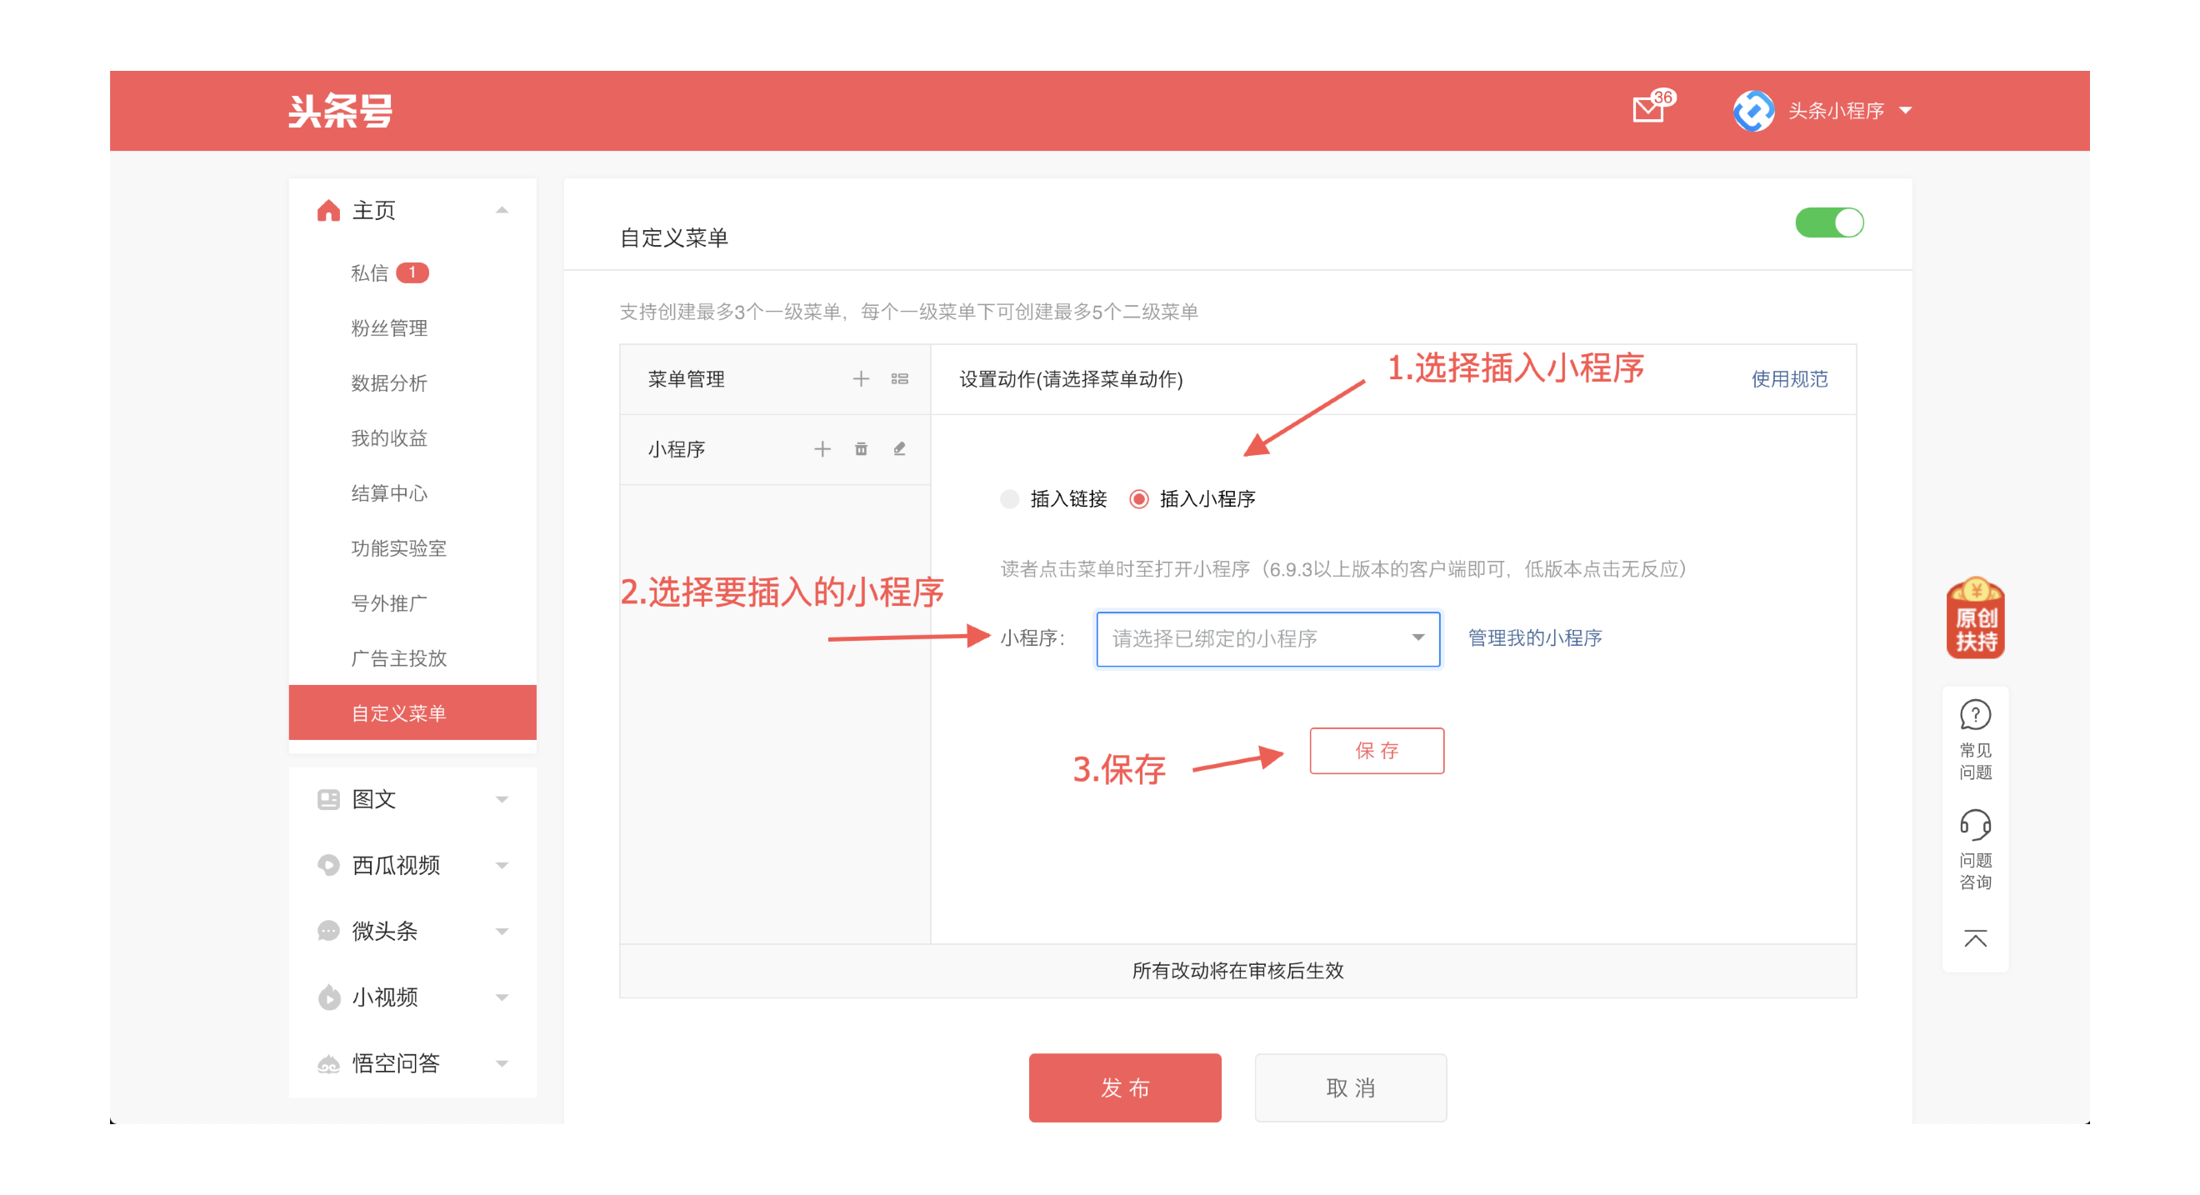Select the 小程序 menu row
Screen dimensions: 2200x1195
775,449
